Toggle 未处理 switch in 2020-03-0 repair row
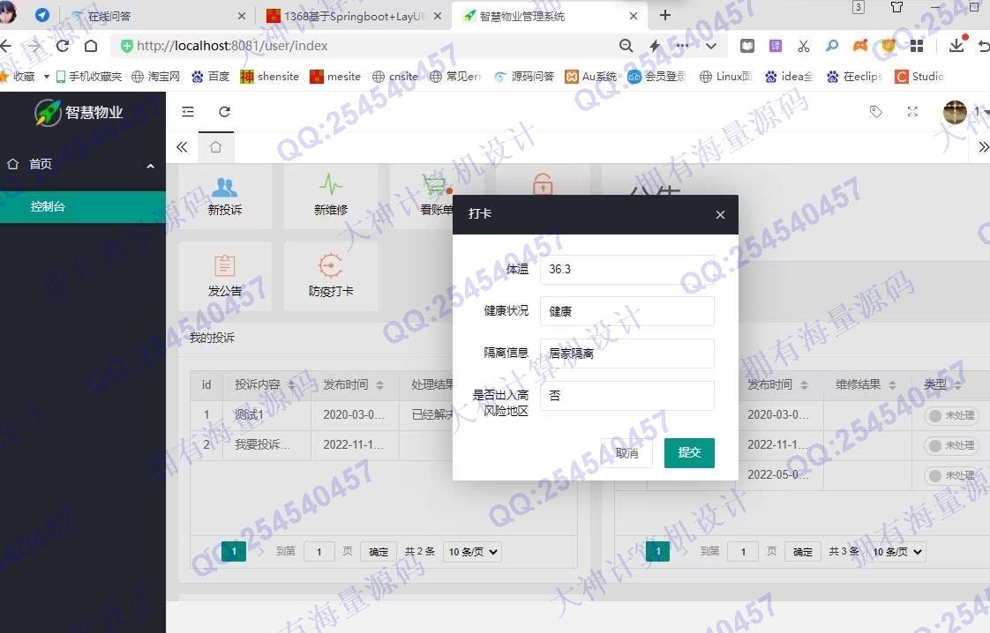990x633 pixels. [x=950, y=415]
